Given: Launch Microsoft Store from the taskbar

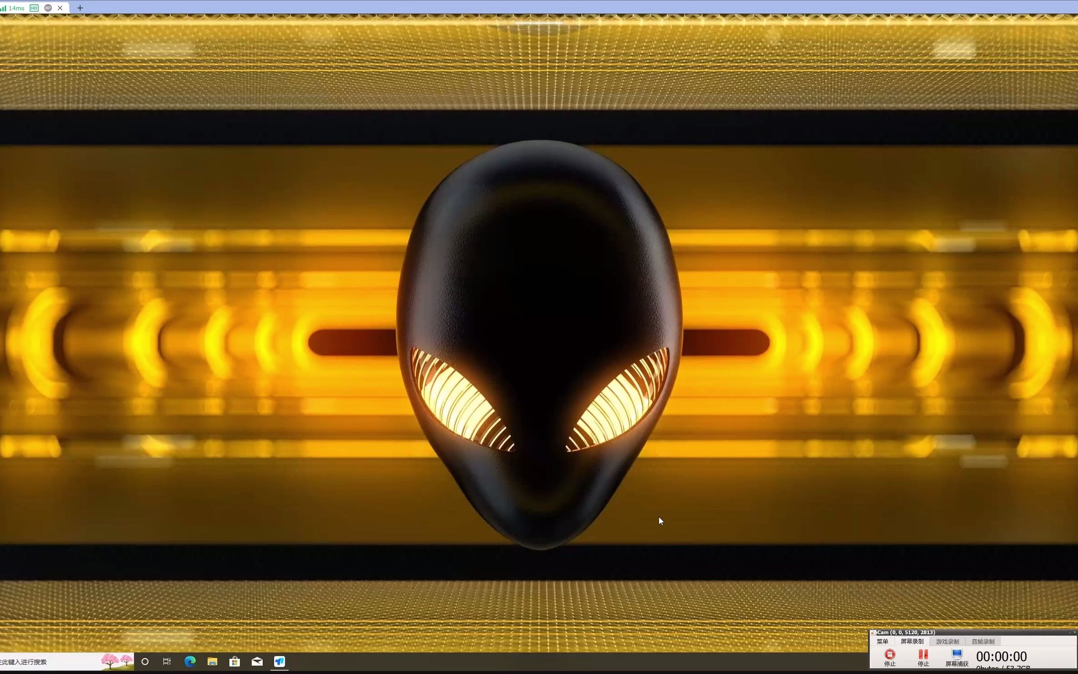Looking at the screenshot, I should tap(235, 661).
